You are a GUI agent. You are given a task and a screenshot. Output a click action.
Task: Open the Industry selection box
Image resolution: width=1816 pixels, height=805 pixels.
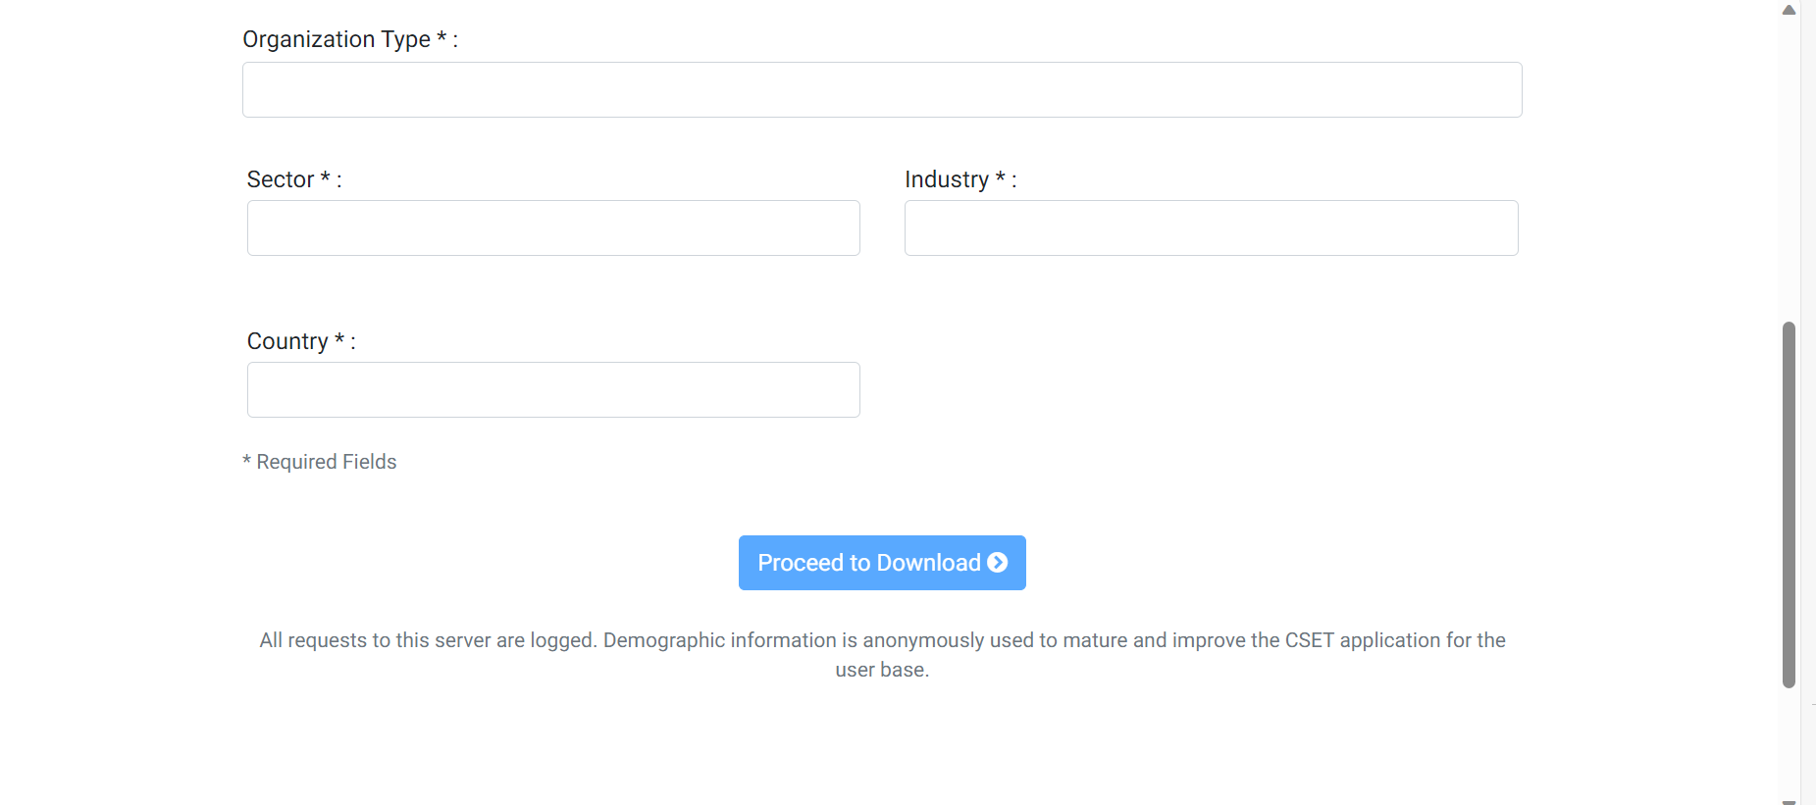1211,228
